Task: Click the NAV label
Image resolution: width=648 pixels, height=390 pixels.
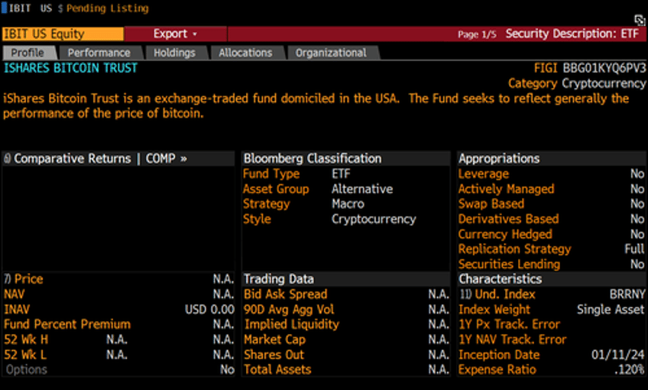Action: click(15, 294)
